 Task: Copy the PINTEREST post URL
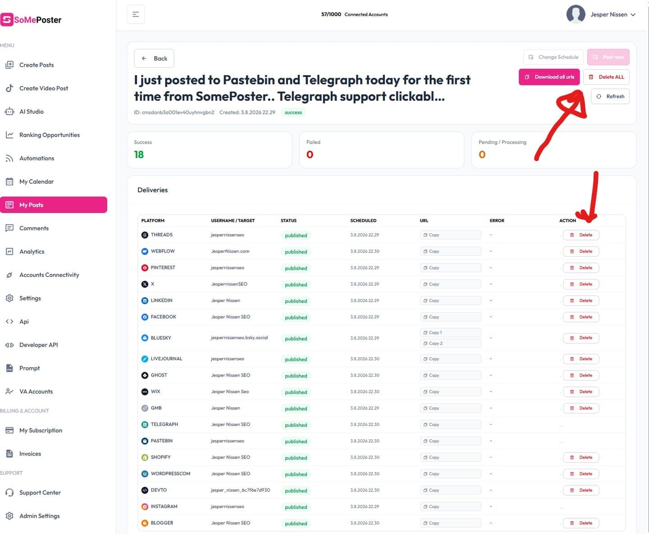pos(450,268)
